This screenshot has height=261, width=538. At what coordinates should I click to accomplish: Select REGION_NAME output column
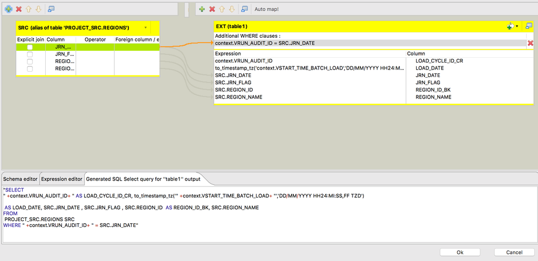tap(470, 97)
